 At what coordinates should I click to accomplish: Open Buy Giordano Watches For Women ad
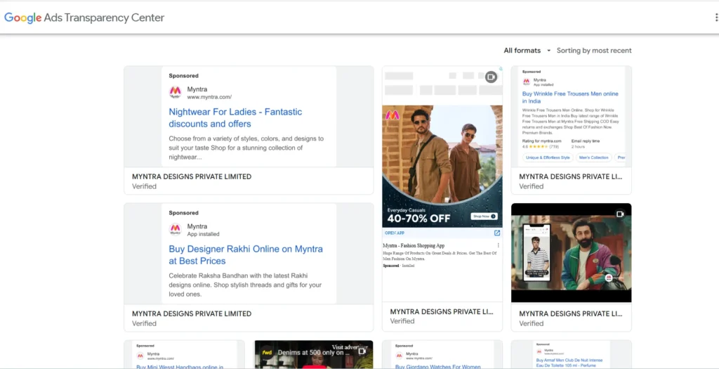(437, 367)
